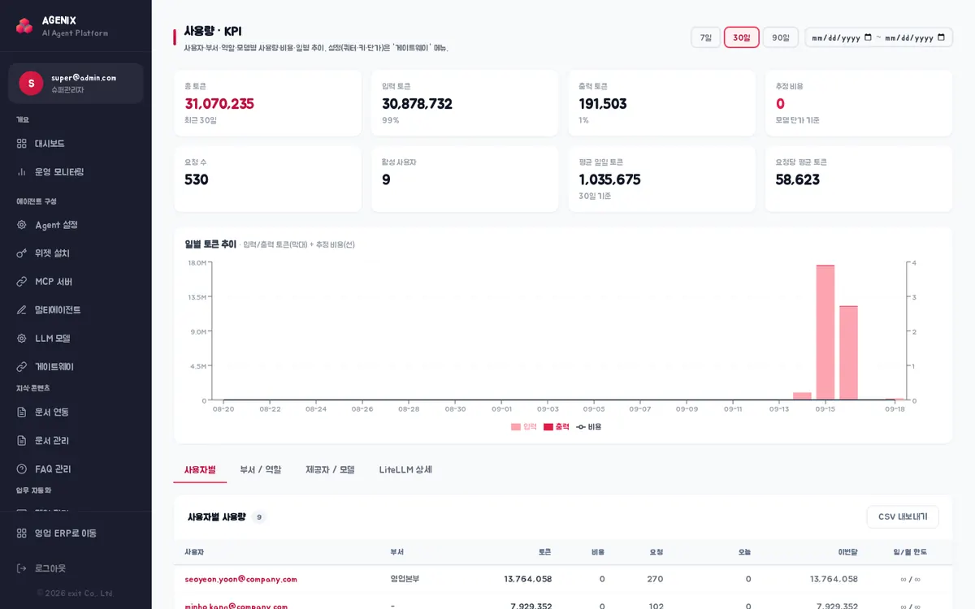Click 영업본부 department cell
This screenshot has width=975, height=609.
tap(405, 579)
